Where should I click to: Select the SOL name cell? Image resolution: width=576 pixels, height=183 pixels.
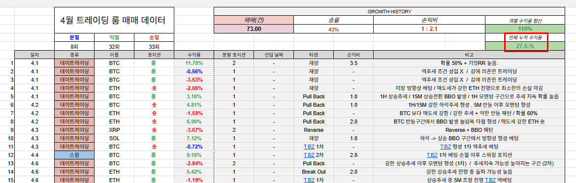[x=114, y=138]
